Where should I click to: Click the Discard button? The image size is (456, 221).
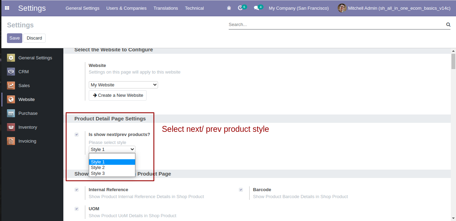click(x=34, y=38)
